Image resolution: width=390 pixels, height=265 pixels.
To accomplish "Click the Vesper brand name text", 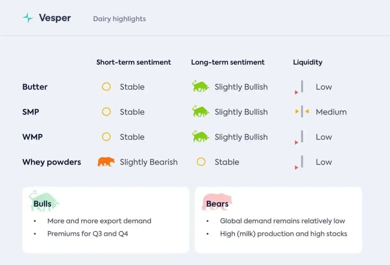I will coord(55,18).
